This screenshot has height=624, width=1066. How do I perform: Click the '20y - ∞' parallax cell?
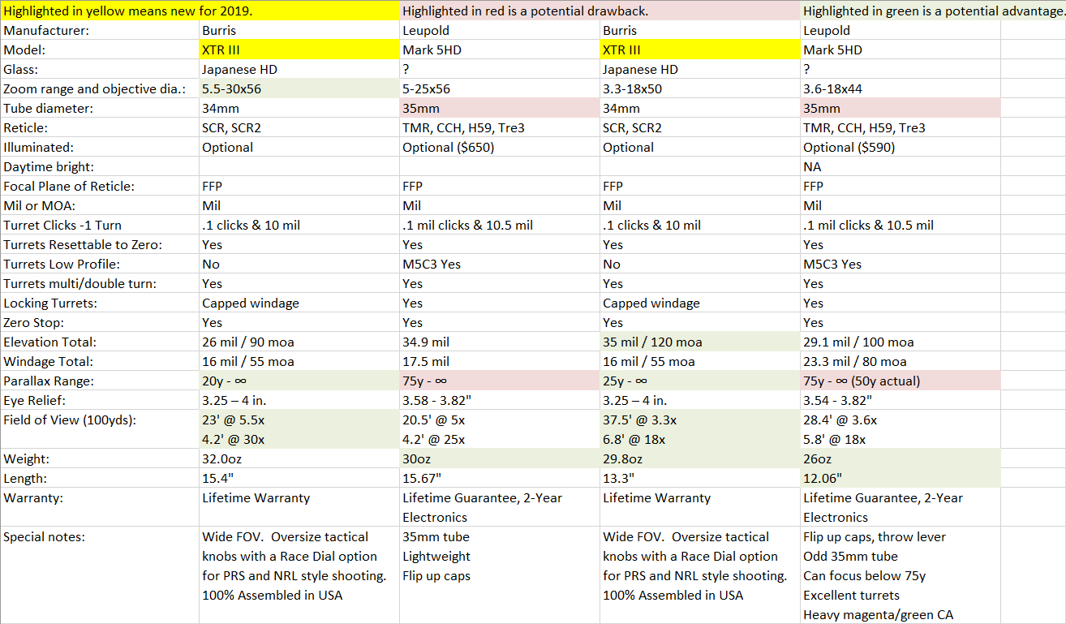[x=299, y=381]
